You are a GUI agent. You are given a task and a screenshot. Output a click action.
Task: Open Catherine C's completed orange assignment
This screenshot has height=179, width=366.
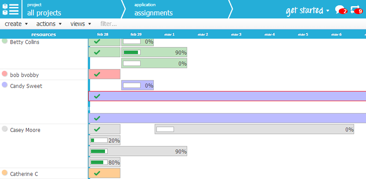[104, 173]
